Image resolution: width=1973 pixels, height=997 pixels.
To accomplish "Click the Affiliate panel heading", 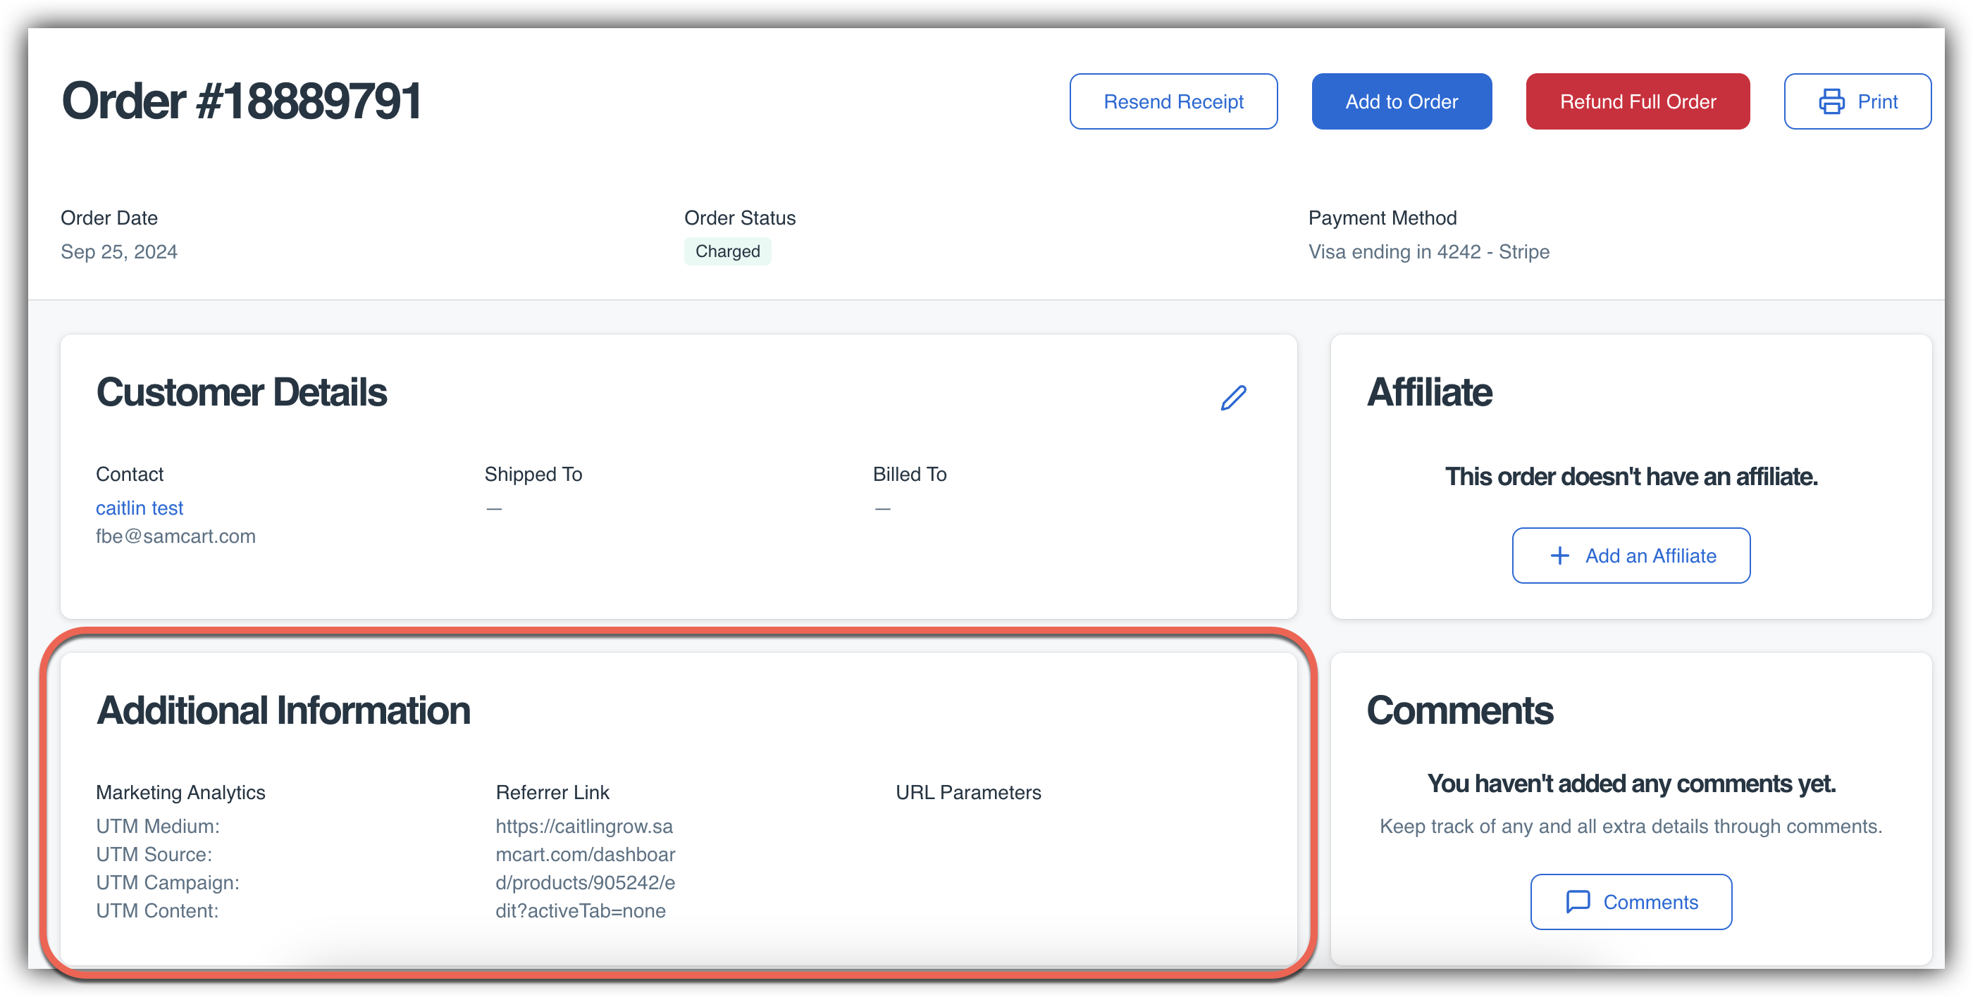I will (x=1429, y=392).
